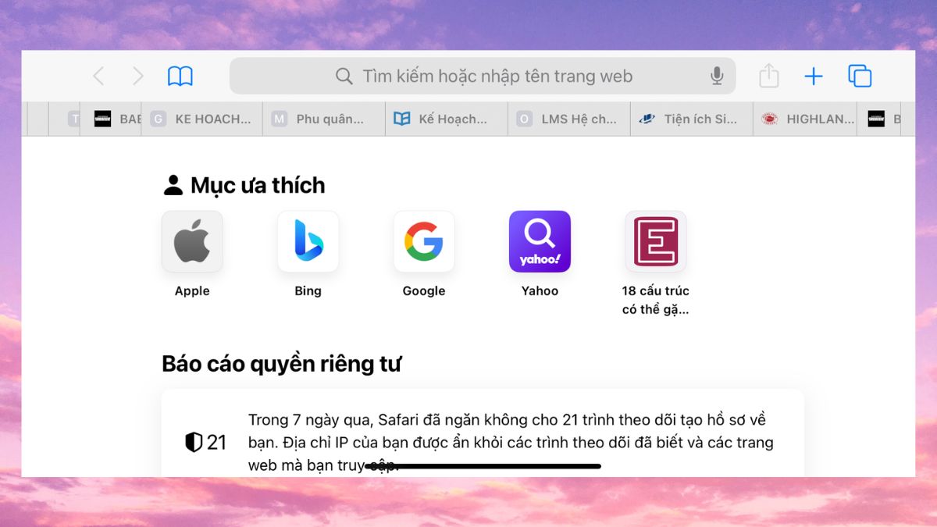Viewport: 937px width, 527px height.
Task: Click the Yahoo label text
Action: (x=540, y=290)
